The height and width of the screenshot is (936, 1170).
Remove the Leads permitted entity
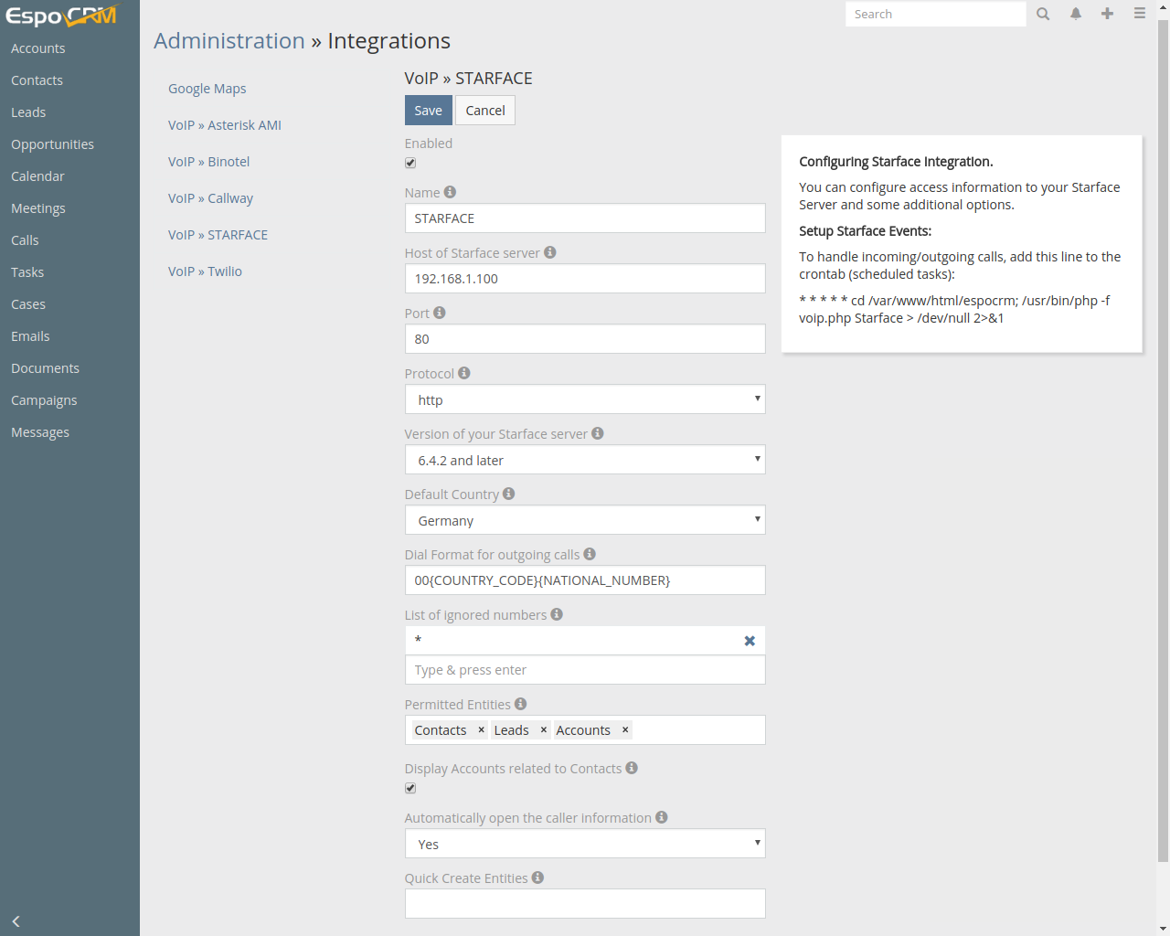point(543,729)
